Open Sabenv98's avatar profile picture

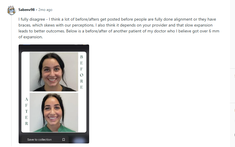pyautogui.click(x=12, y=10)
